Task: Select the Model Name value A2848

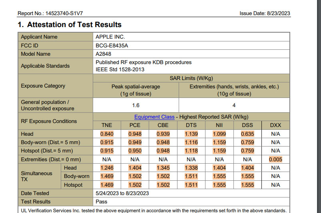Action: coord(104,54)
